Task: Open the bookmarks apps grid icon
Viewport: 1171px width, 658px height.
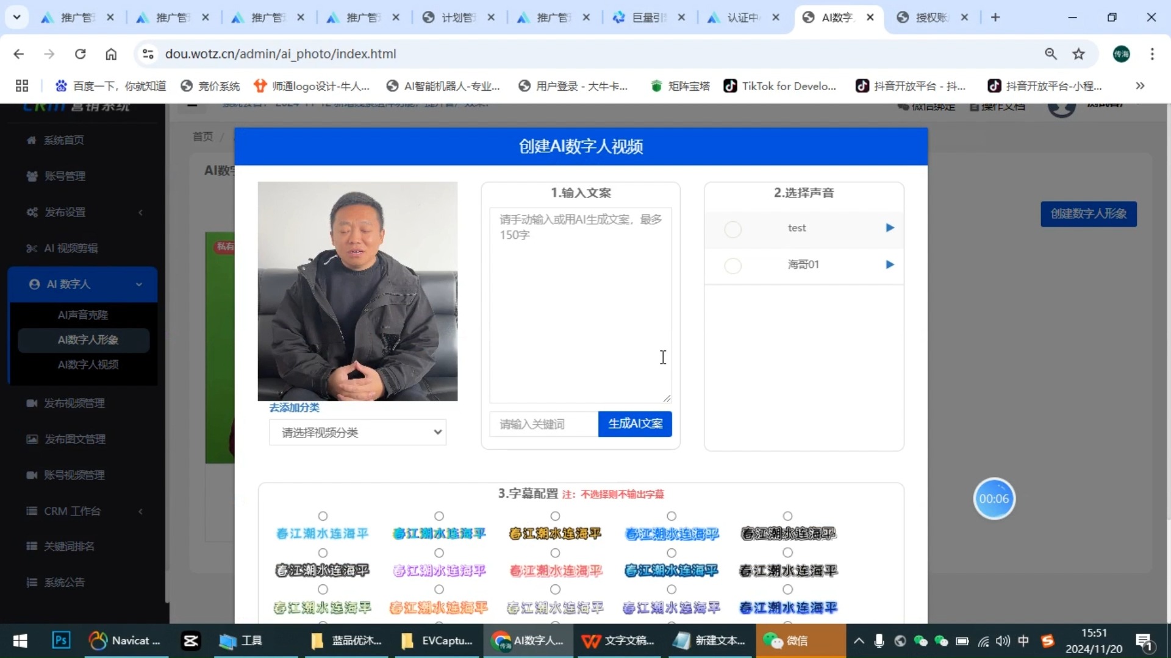Action: [x=22, y=86]
